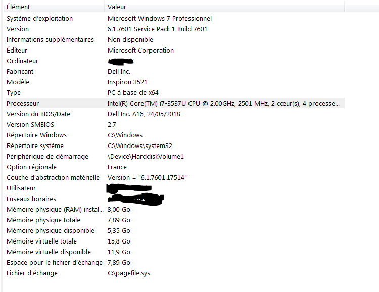
Task: Select the Système d'exploitation row label
Action: 39,19
